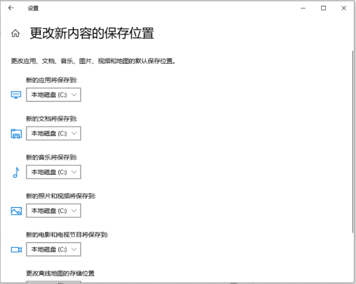Maximize the 设置 window
356x284 pixels.
pos(323,8)
